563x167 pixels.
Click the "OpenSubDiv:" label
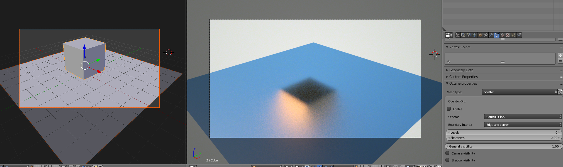pos(457,101)
